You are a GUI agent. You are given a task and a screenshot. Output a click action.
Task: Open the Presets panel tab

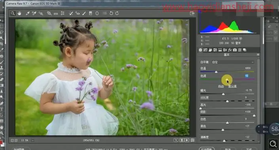point(240,50)
